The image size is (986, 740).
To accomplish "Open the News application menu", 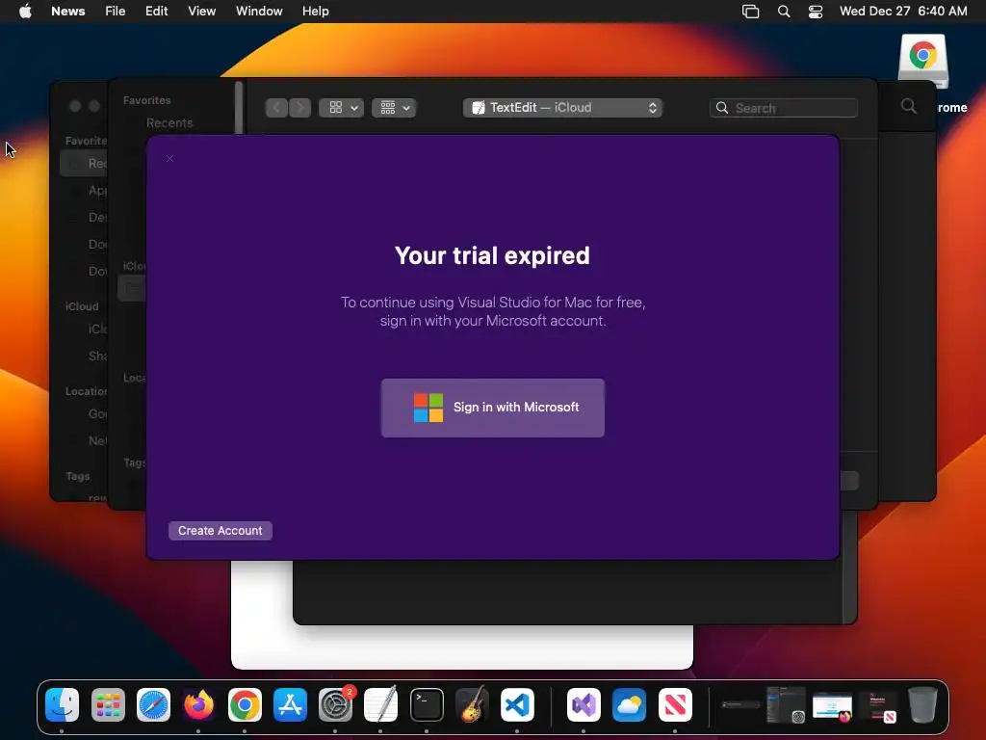I will (x=68, y=11).
